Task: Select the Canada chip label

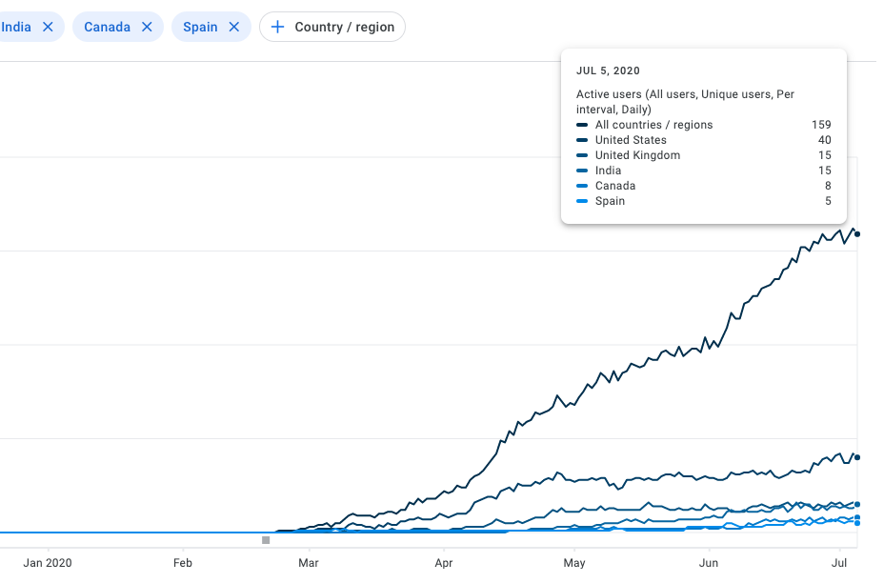Action: click(x=107, y=27)
